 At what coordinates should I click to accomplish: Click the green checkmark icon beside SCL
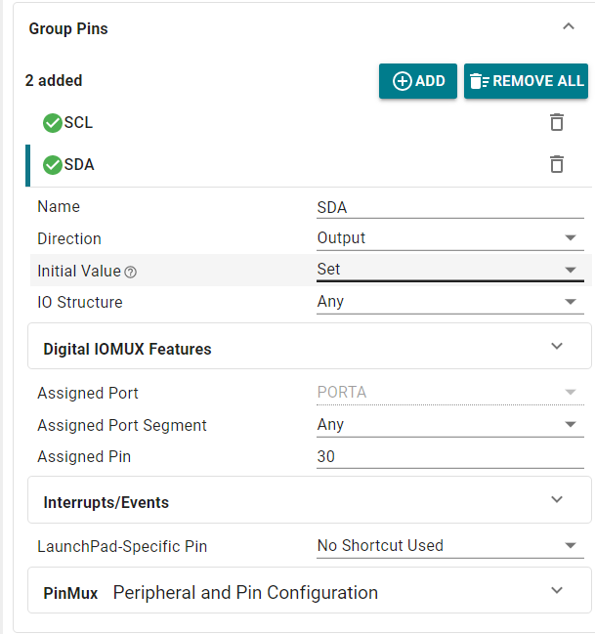(53, 123)
